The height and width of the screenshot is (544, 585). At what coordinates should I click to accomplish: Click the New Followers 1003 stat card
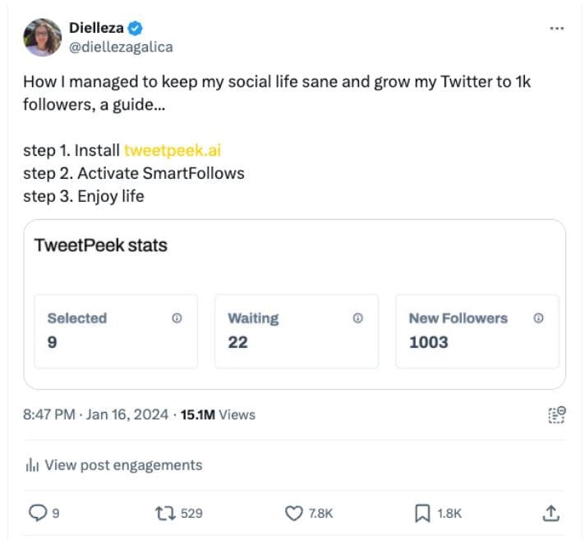(x=477, y=331)
